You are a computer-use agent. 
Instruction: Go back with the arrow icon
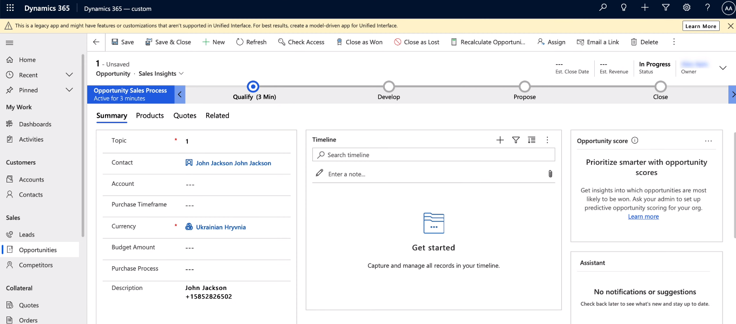coord(96,42)
